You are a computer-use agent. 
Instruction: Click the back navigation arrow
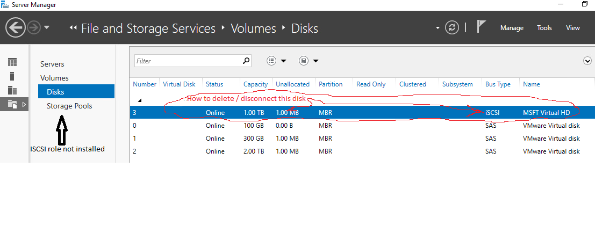click(16, 27)
